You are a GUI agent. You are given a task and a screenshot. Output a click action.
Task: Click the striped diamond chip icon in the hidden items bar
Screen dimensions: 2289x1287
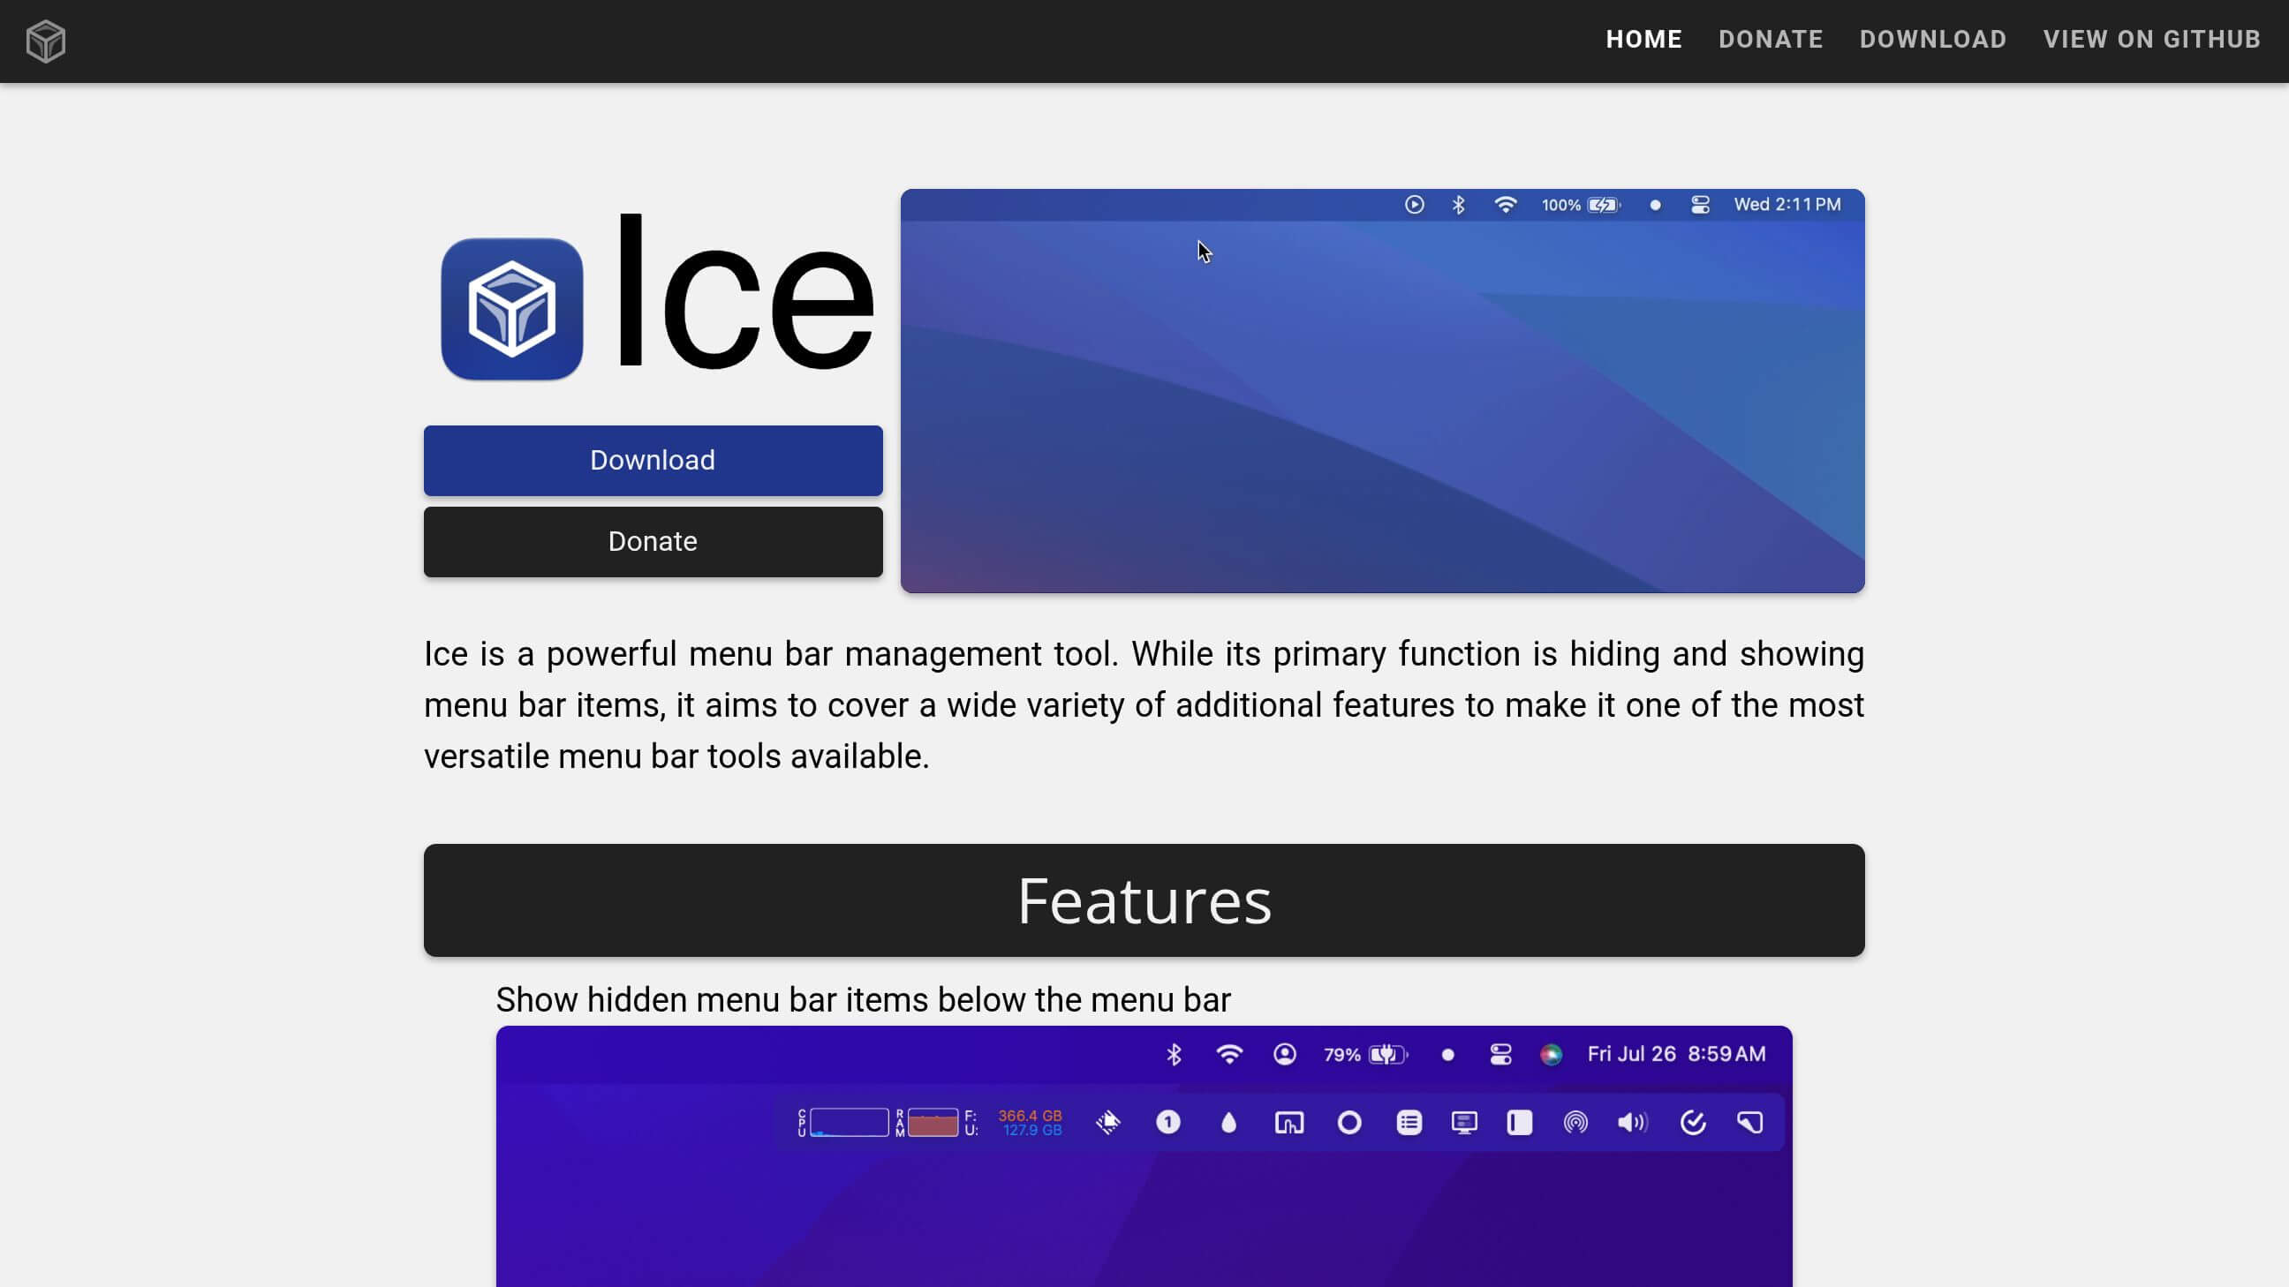(x=1108, y=1123)
